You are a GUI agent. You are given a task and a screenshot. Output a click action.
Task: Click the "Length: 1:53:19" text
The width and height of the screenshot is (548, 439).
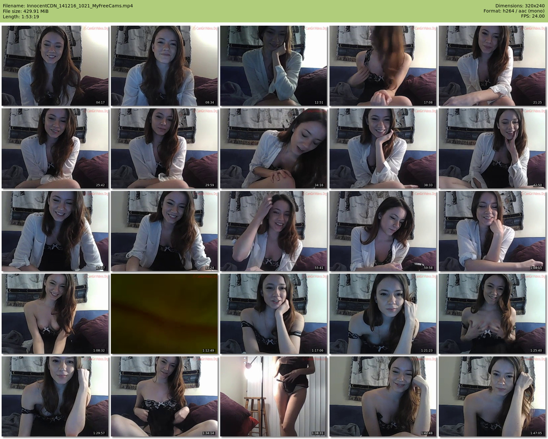pos(21,17)
